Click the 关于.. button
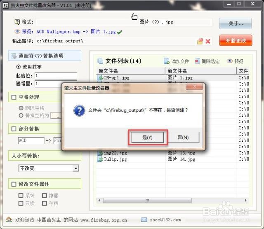Image resolution: width=264 pixels, height=229 pixels. [x=236, y=23]
